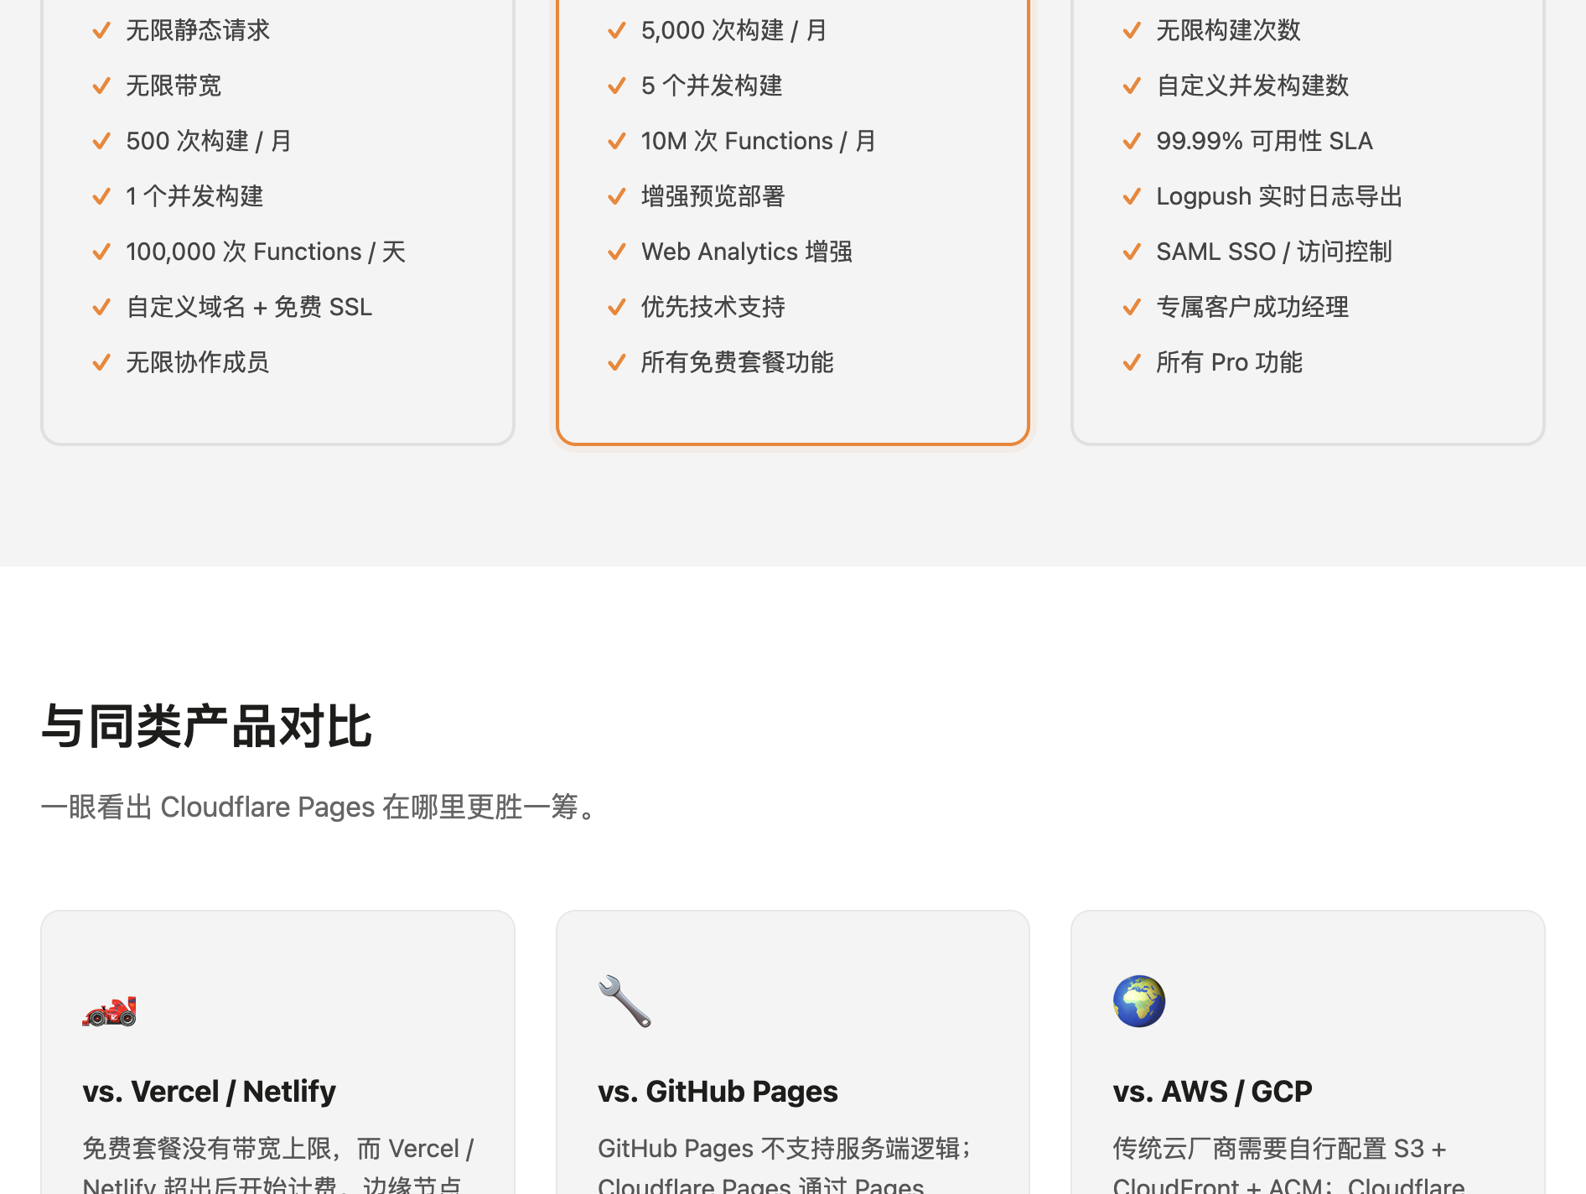1586x1194 pixels.
Task: Click the text 5 个并发构建
Action: point(712,86)
